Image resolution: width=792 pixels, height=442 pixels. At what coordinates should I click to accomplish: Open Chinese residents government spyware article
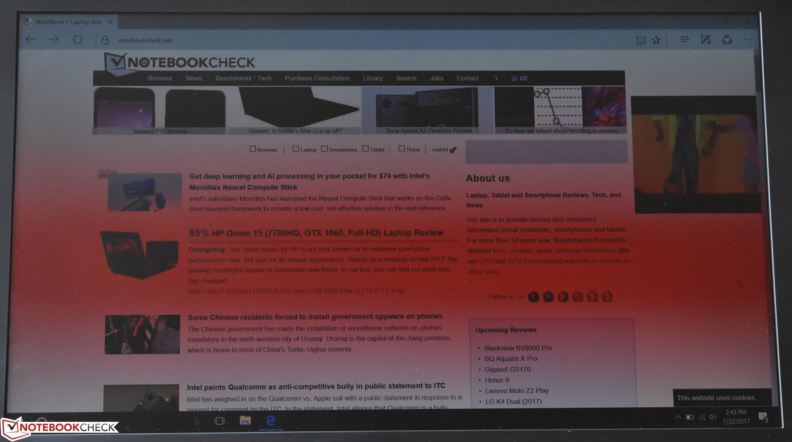click(x=315, y=317)
